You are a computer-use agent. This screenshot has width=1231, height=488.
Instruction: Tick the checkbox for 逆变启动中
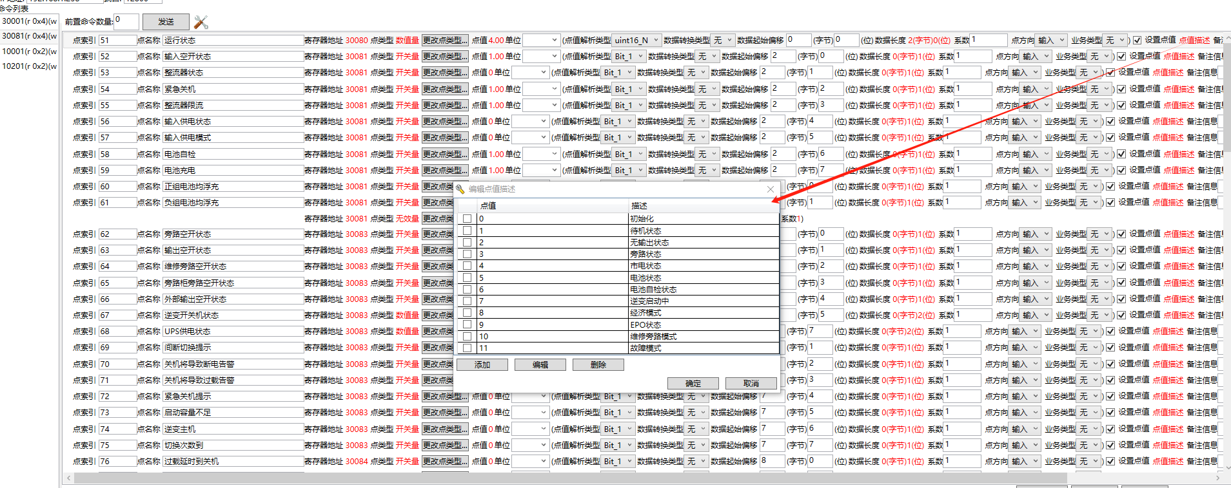[x=467, y=301]
